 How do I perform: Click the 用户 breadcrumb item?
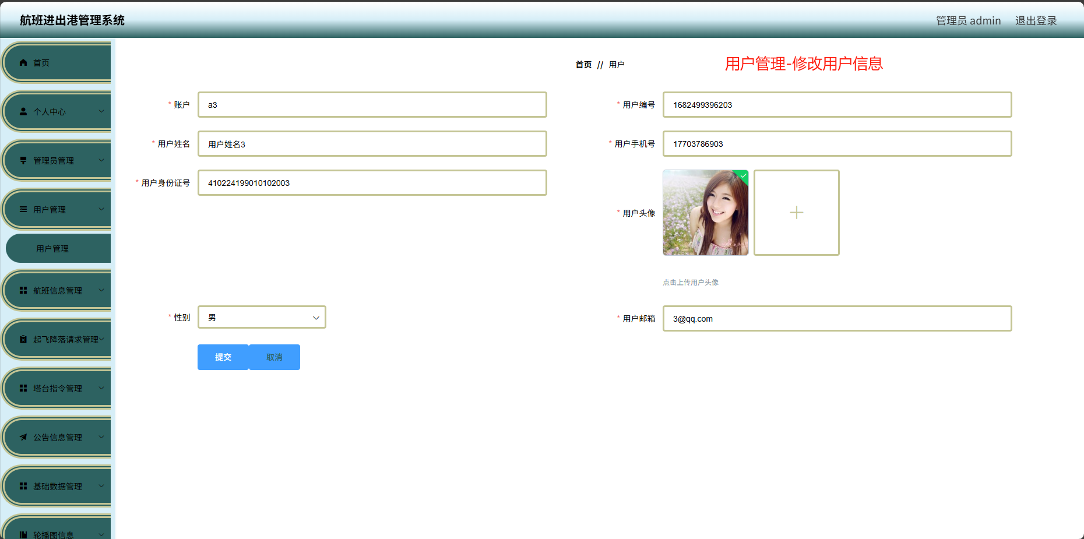(x=617, y=65)
